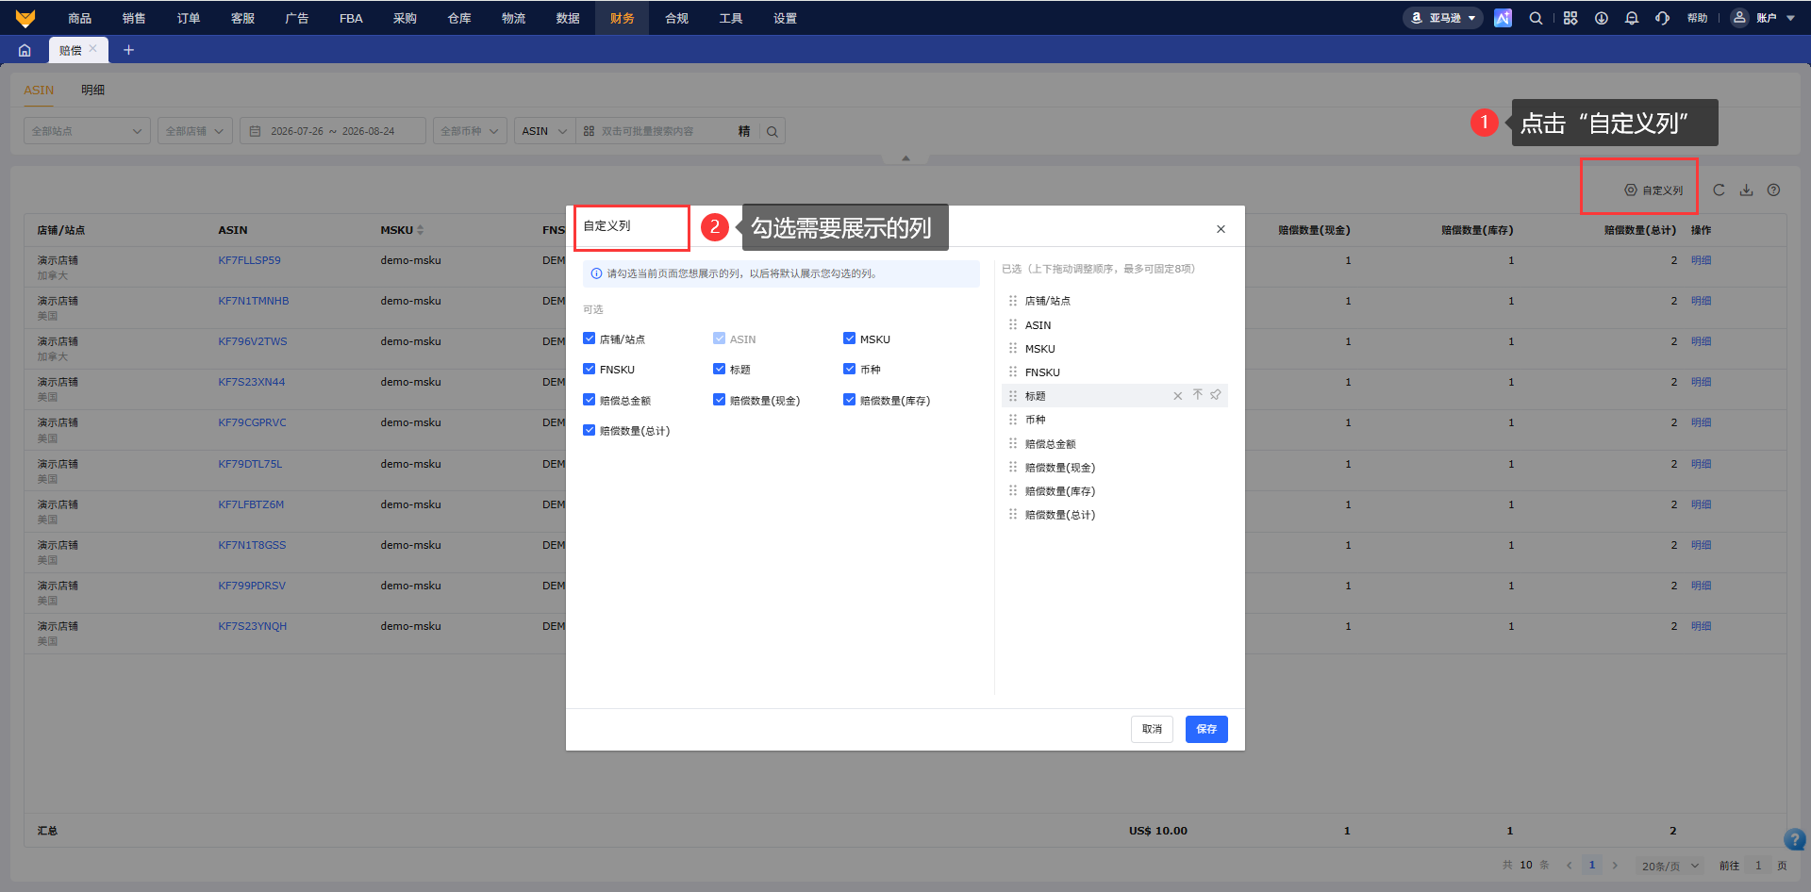1811x892 pixels.
Task: Open the ASIN search type dropdown
Action: click(x=544, y=131)
